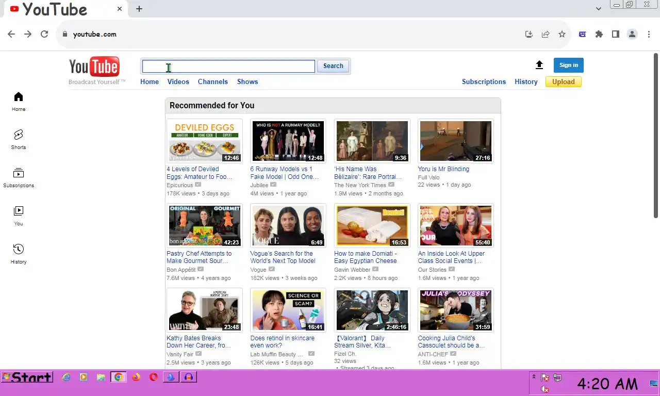Open the Chrome profile avatar
The height and width of the screenshot is (396, 660).
632,34
